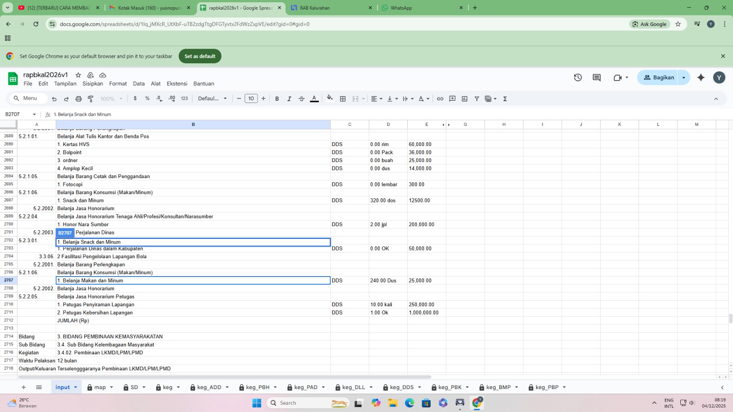The width and height of the screenshot is (733, 412).
Task: Open the Sisipkan menu
Action: click(93, 84)
